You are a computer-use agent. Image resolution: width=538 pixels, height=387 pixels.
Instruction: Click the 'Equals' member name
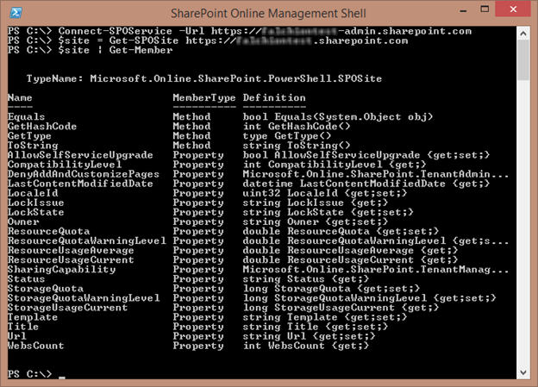coord(27,117)
